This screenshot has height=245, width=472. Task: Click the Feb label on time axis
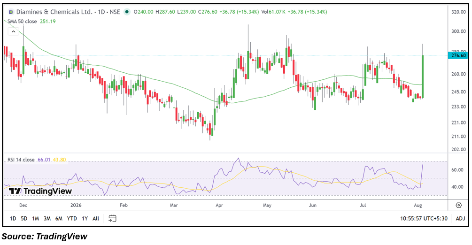(x=124, y=205)
